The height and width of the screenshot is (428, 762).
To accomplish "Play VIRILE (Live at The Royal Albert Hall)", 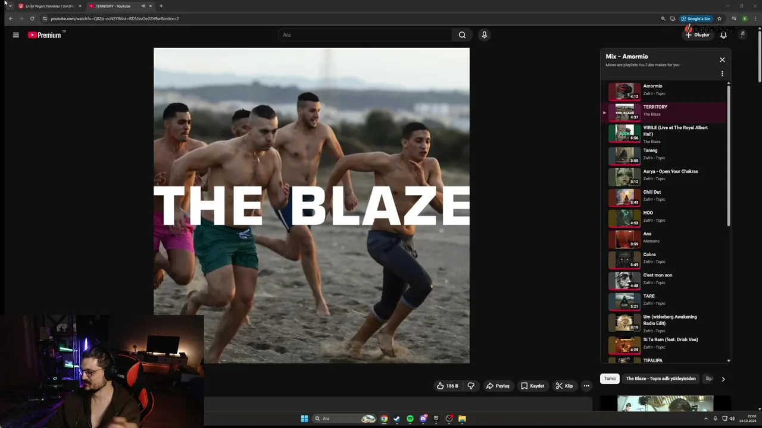I will coord(664,134).
